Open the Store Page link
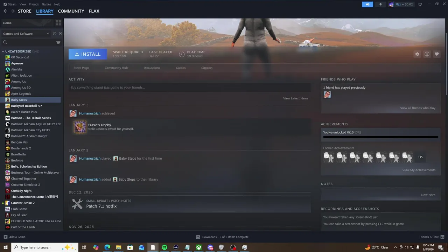 pos(81,68)
